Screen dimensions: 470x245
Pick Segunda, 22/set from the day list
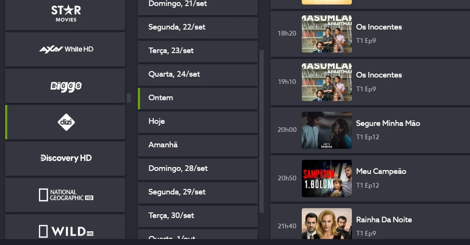tap(197, 27)
